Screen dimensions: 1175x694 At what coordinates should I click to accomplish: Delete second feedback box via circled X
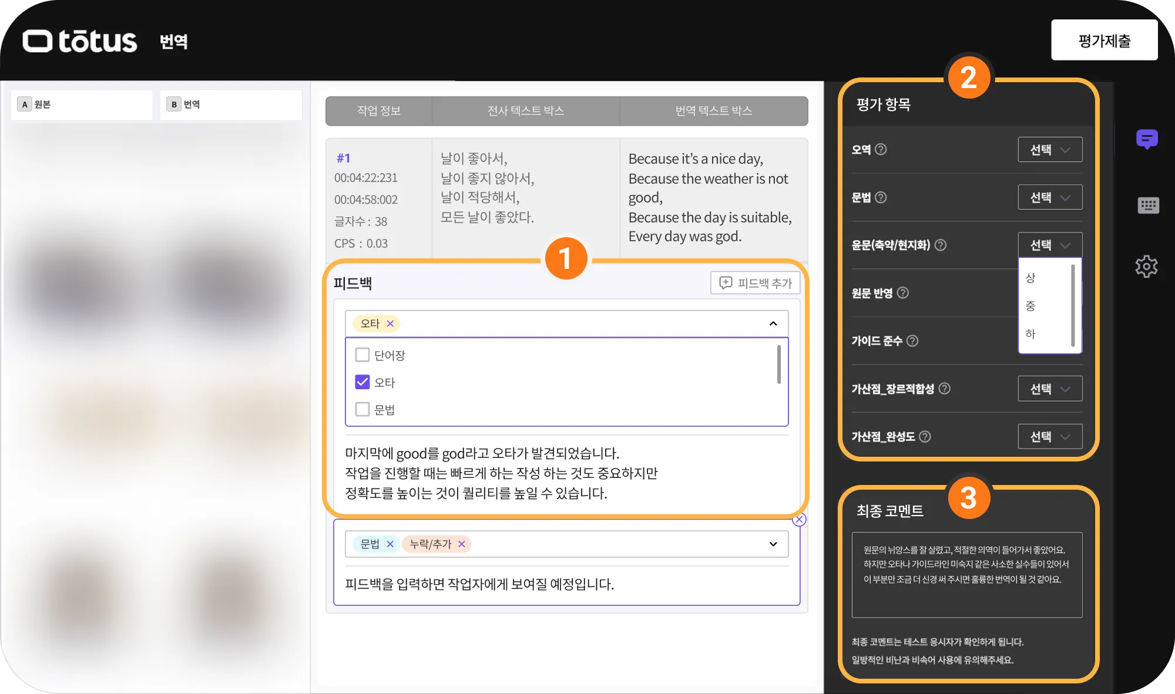[799, 520]
